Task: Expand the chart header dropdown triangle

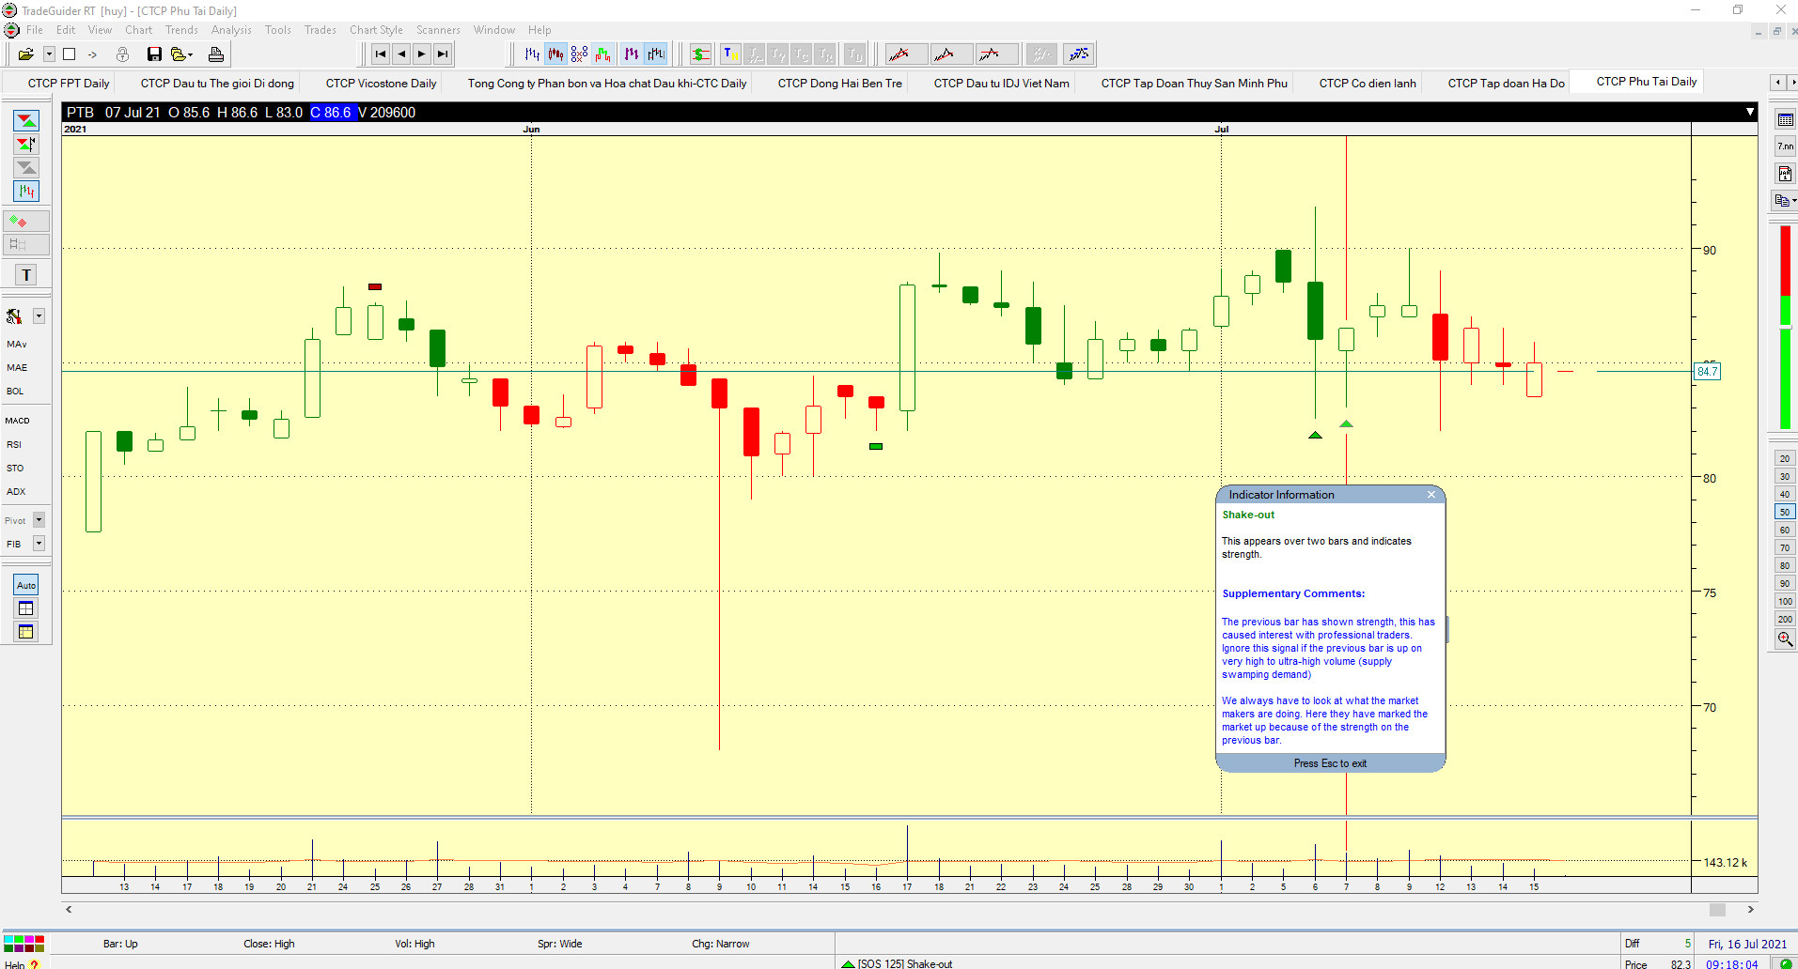Action: tap(1749, 112)
